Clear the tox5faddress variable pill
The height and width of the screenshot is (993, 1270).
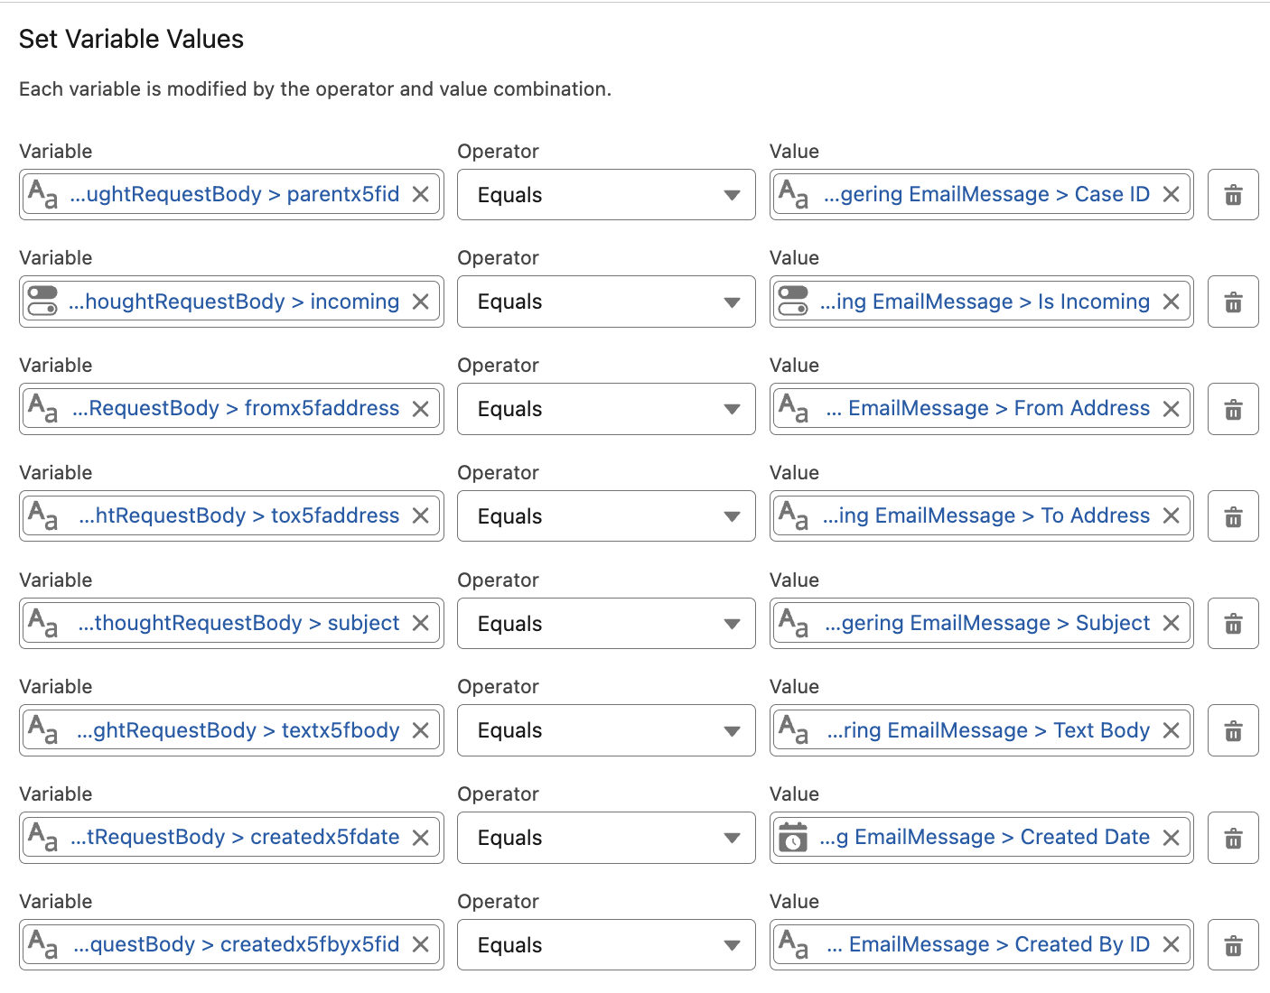click(420, 515)
